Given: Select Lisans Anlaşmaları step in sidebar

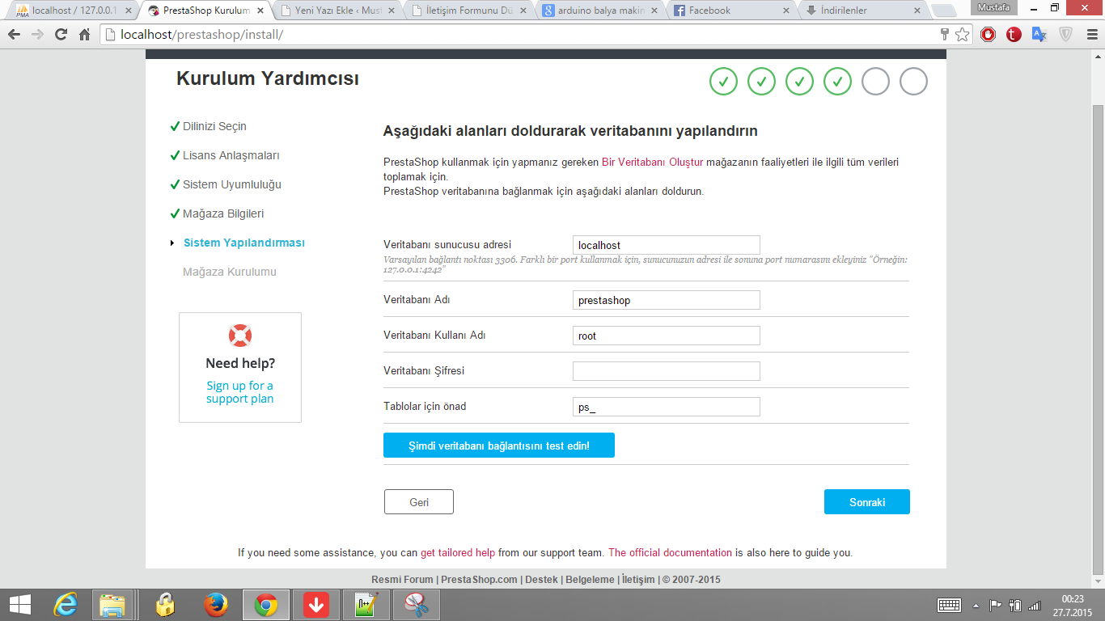Looking at the screenshot, I should 231,155.
